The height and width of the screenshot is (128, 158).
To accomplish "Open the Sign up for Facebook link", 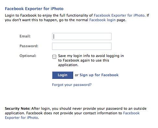I will point(99,75).
